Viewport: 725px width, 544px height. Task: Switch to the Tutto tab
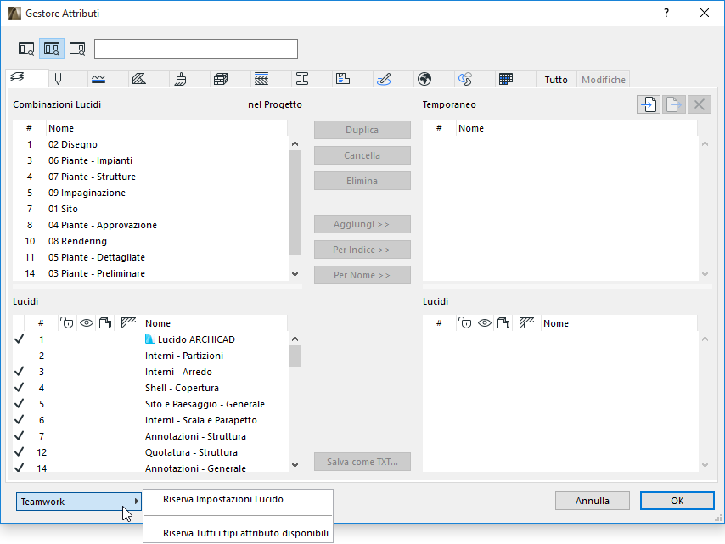[556, 80]
